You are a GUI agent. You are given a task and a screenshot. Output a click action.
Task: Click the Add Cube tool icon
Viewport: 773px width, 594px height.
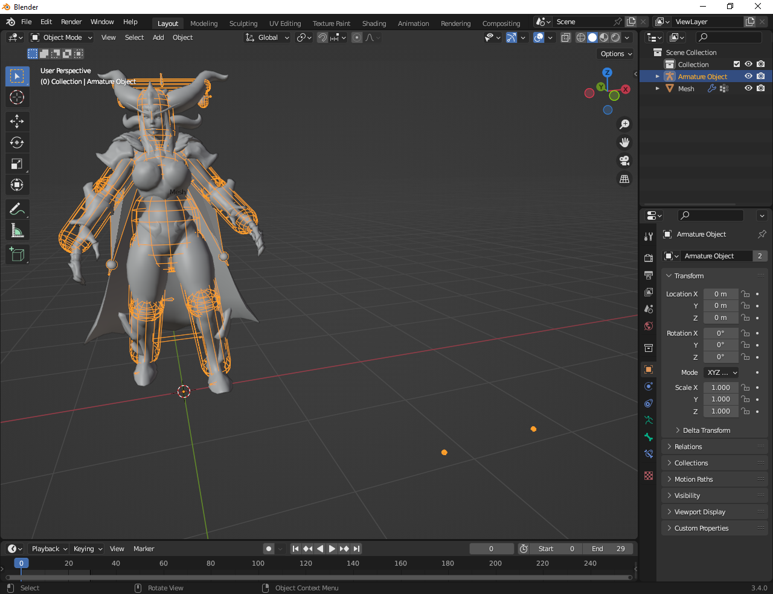point(17,254)
